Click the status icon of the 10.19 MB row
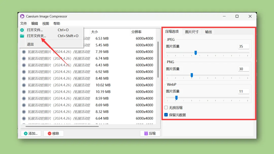This screenshot has width=274, height=154. pos(24,92)
